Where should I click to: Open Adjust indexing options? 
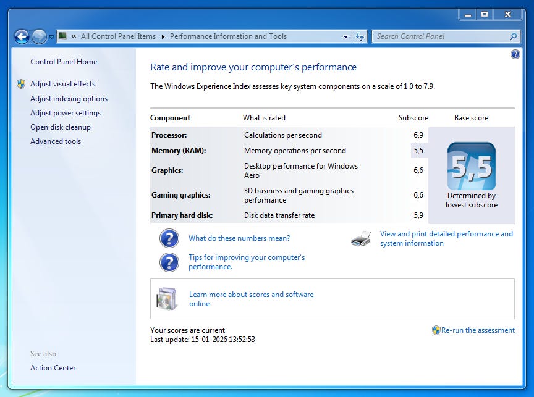69,99
